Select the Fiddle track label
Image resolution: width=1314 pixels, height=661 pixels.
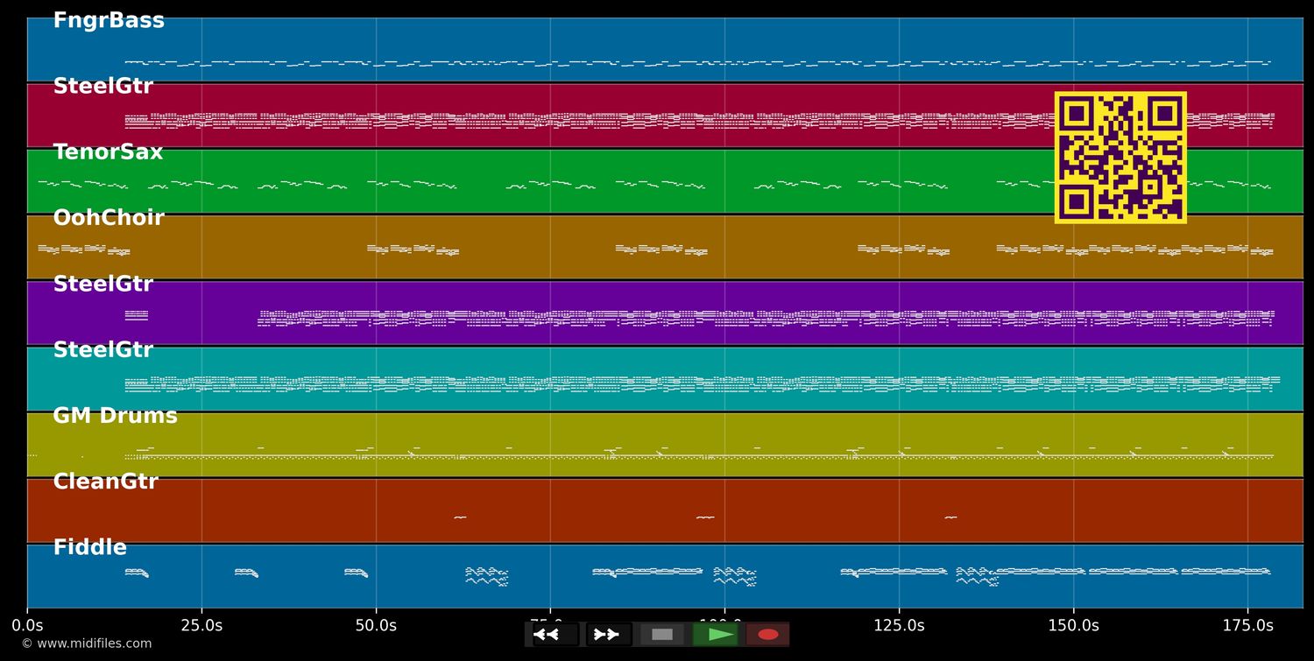[x=89, y=548]
